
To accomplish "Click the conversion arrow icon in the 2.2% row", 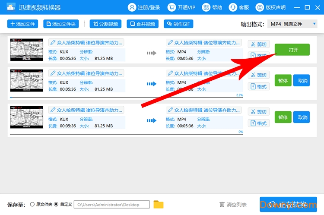I will click(x=152, y=84).
